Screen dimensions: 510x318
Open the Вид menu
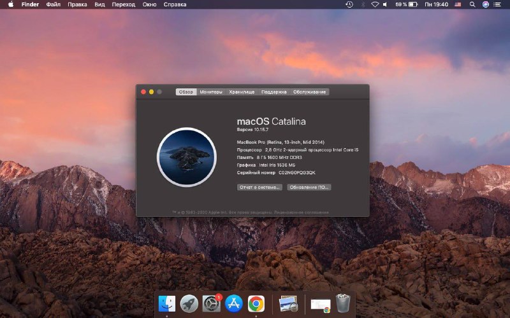pyautogui.click(x=99, y=4)
